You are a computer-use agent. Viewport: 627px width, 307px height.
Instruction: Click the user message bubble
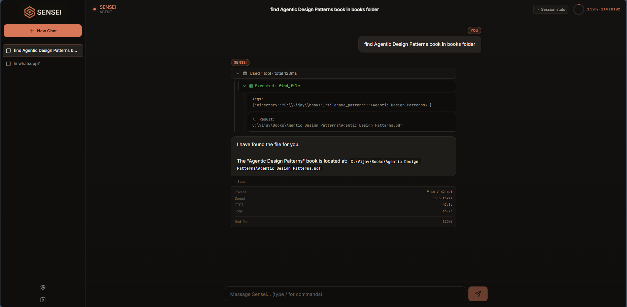pos(420,44)
